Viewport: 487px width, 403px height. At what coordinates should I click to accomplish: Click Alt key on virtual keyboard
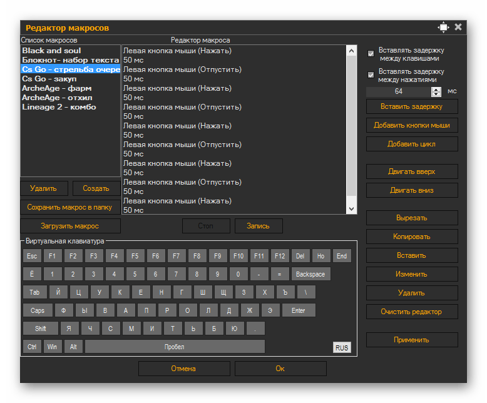pyautogui.click(x=73, y=347)
